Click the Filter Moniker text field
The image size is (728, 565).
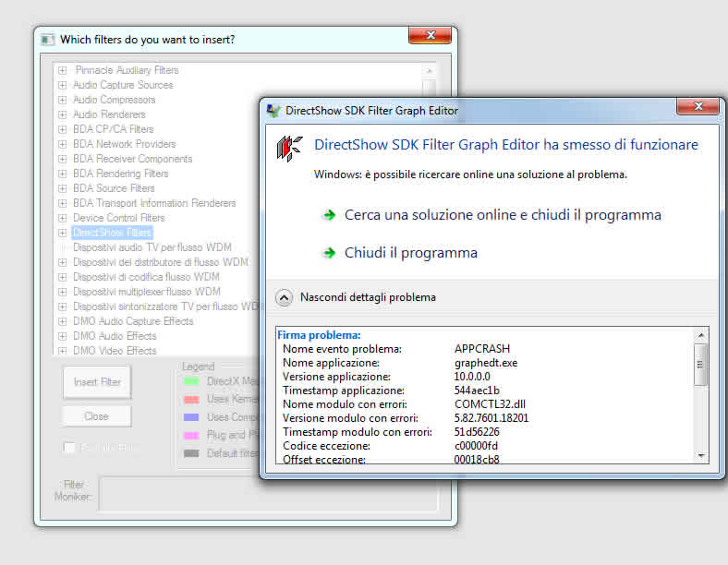pyautogui.click(x=268, y=493)
